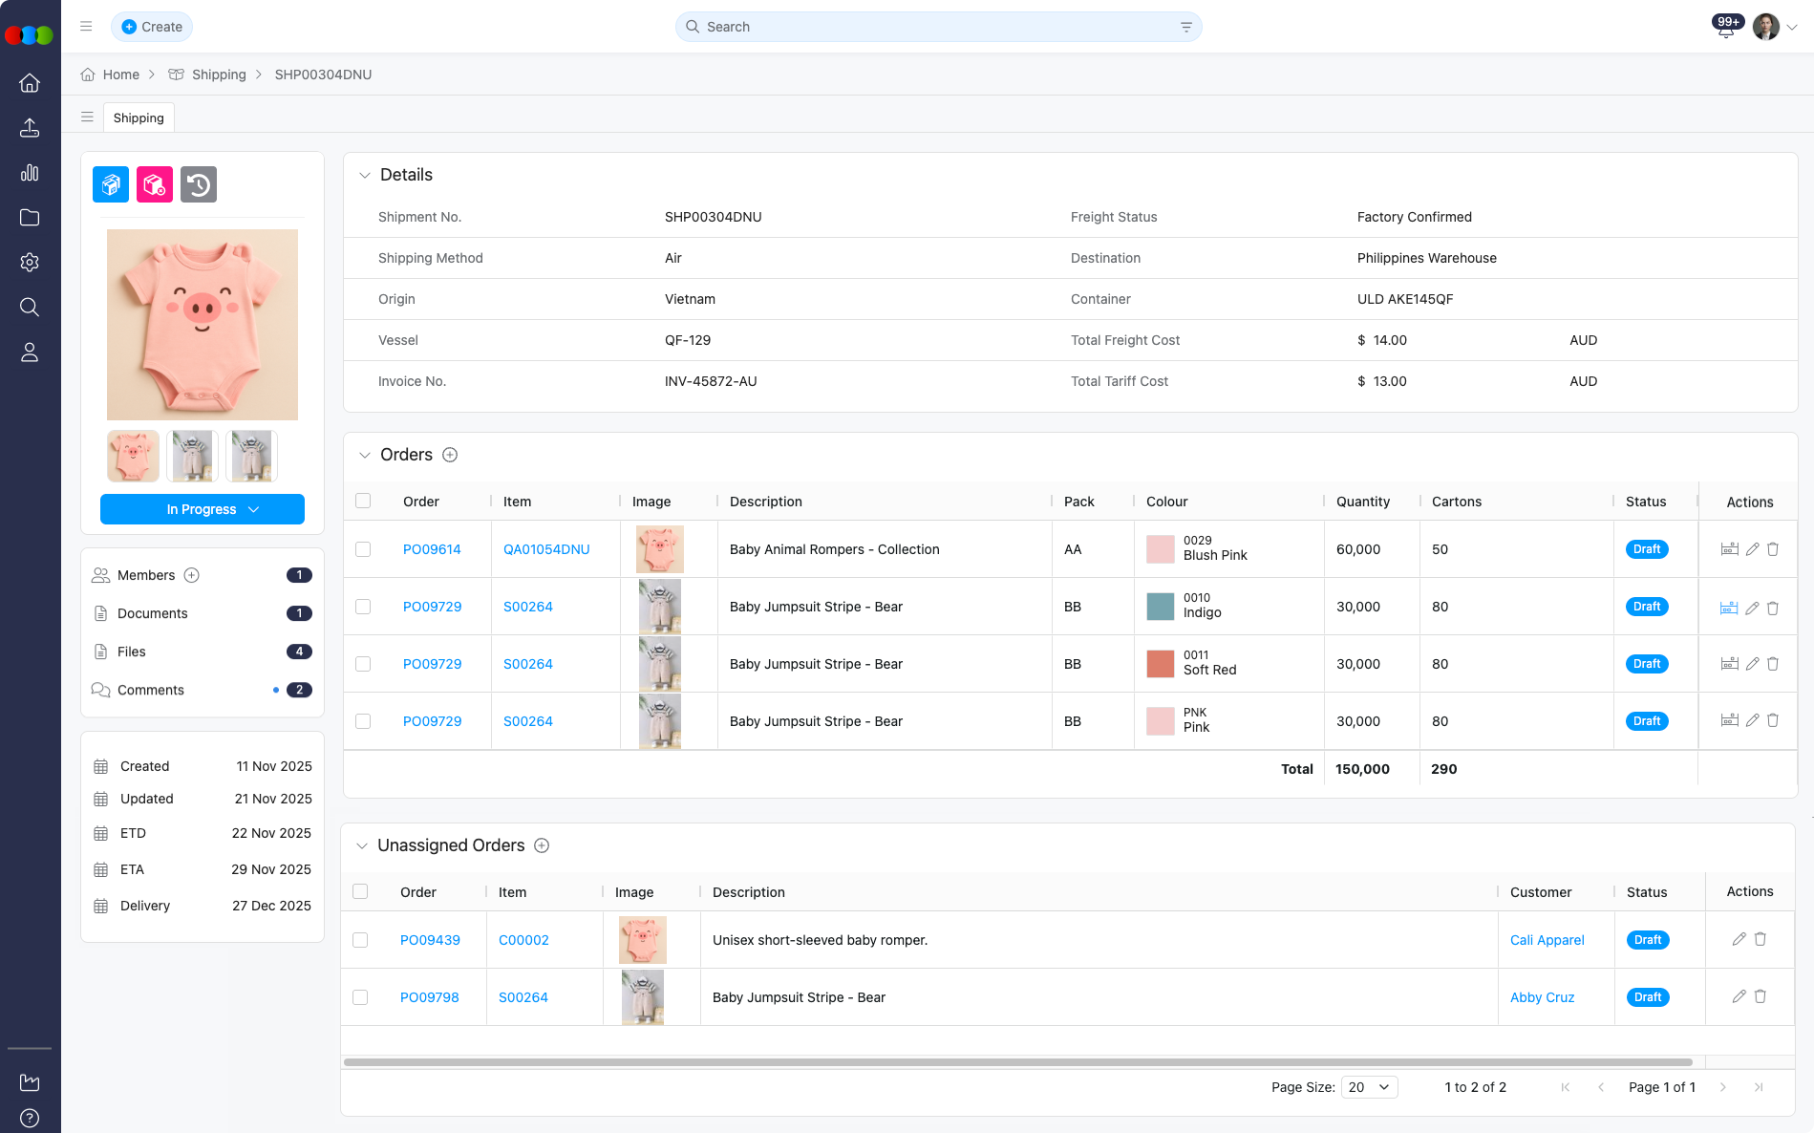Image resolution: width=1814 pixels, height=1133 pixels.
Task: Check the checkbox on order PO09614 row
Action: [x=363, y=548]
